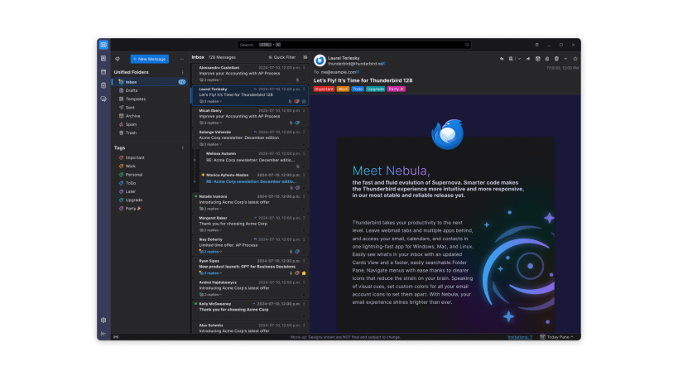
Task: Click attachment icon on Ryan Sipes message
Action: click(x=291, y=273)
